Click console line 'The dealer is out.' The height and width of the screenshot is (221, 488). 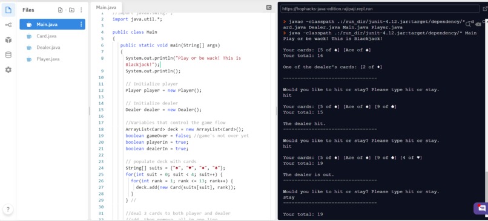[308, 175]
